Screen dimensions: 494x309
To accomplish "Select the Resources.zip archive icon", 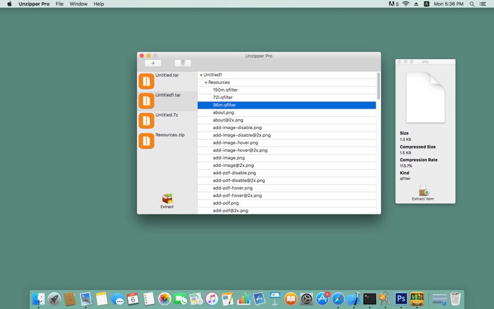I will pos(146,141).
